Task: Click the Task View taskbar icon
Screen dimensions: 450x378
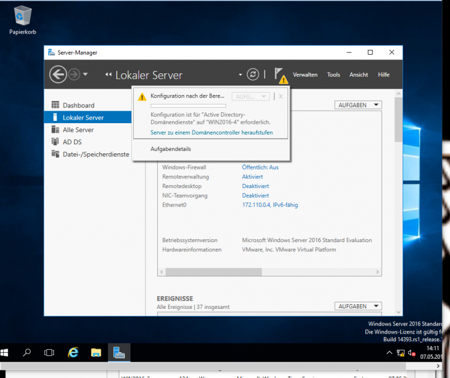Action: point(50,353)
